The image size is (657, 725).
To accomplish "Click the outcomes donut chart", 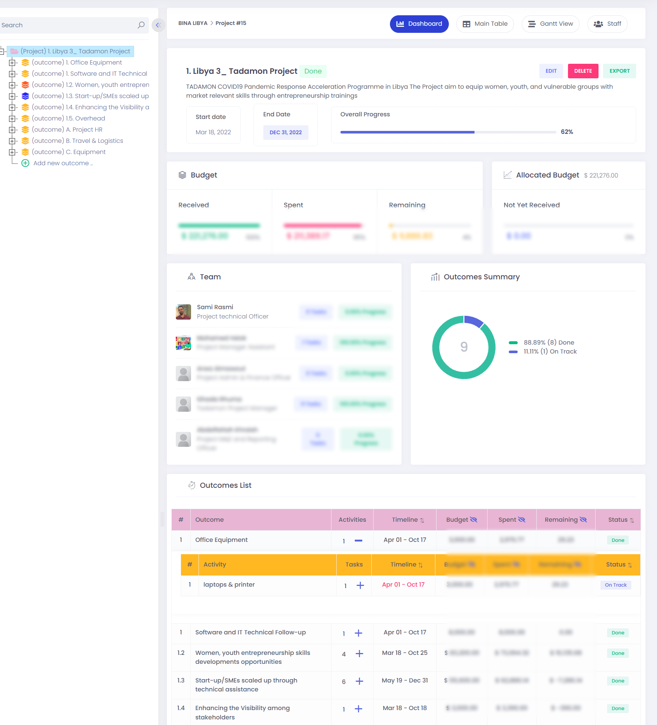I will (464, 347).
